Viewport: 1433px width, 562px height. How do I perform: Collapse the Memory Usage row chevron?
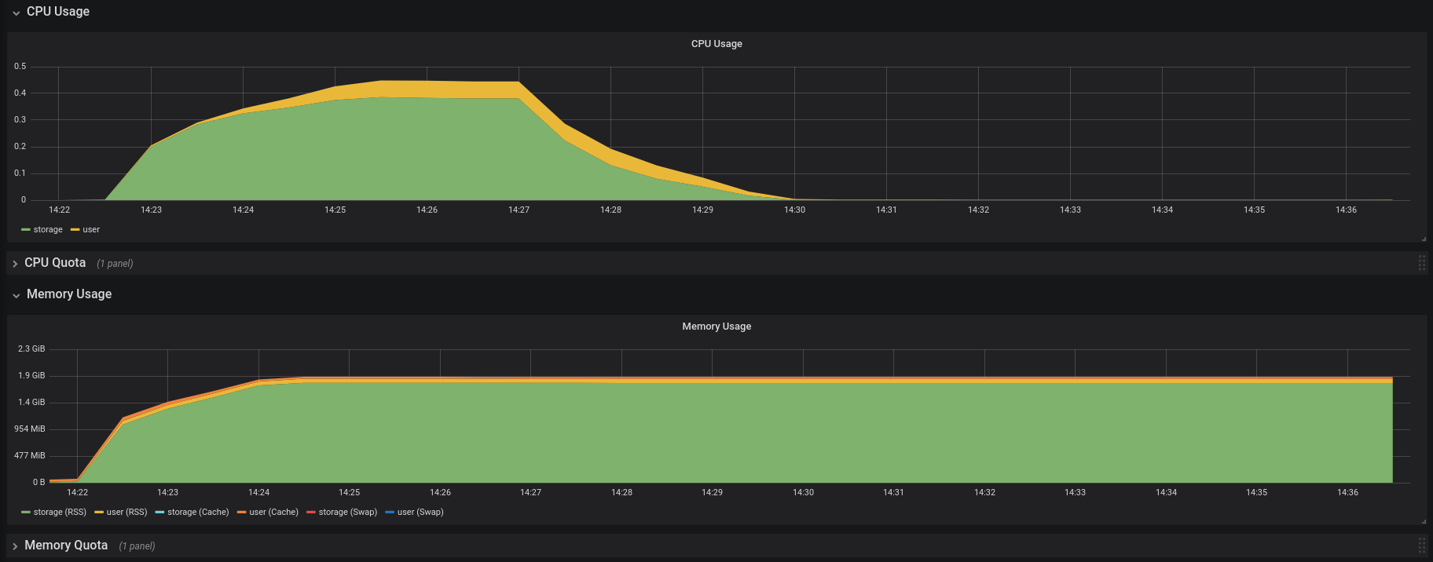16,295
